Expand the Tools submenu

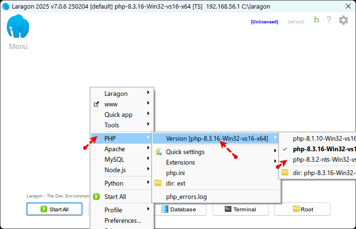(x=122, y=125)
